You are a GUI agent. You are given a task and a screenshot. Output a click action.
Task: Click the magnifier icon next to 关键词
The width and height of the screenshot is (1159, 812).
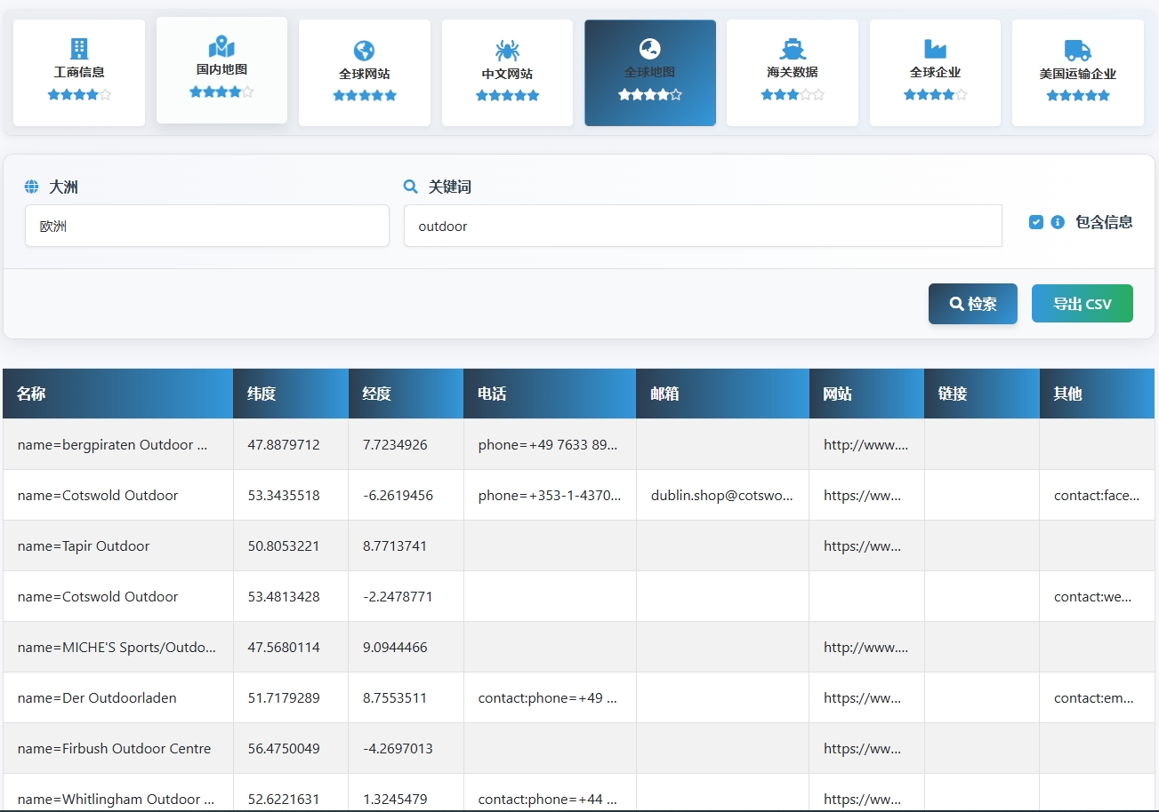411,187
